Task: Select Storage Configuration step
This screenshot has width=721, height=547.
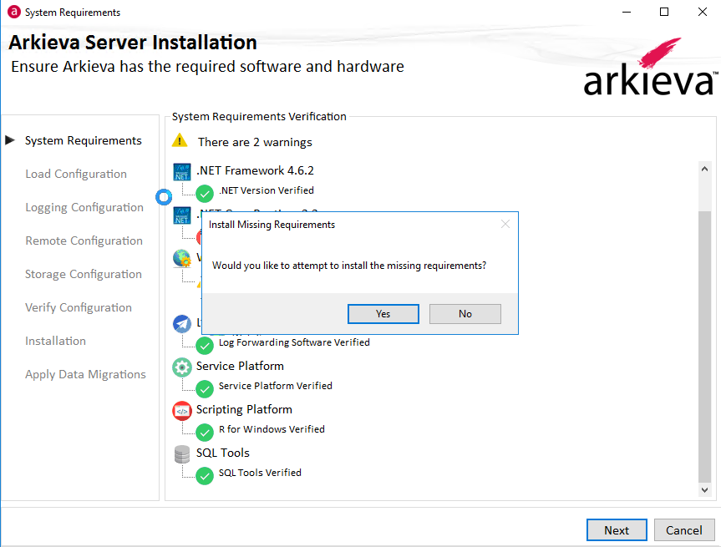Action: pyautogui.click(x=84, y=274)
